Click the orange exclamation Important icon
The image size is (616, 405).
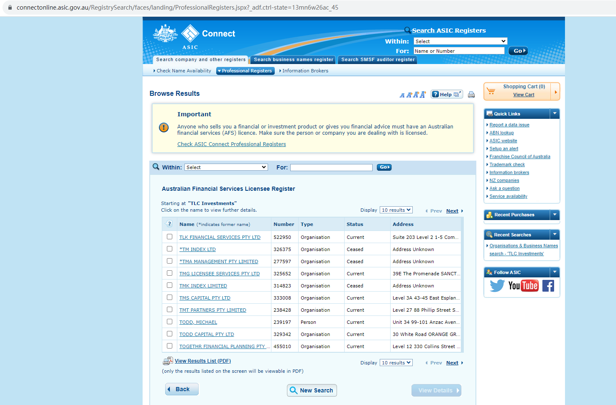pos(164,127)
